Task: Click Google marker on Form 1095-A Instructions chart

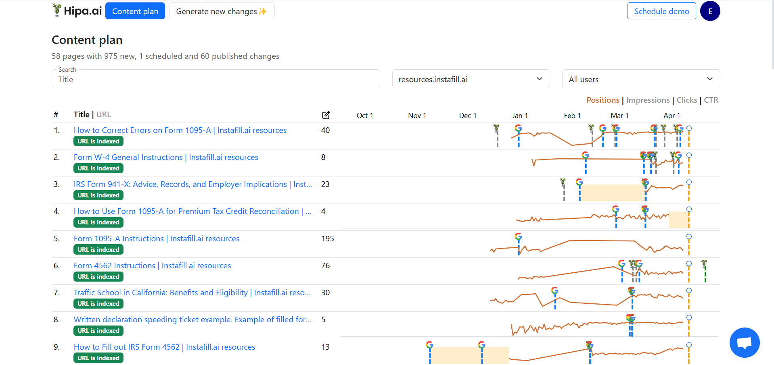Action: (x=519, y=236)
